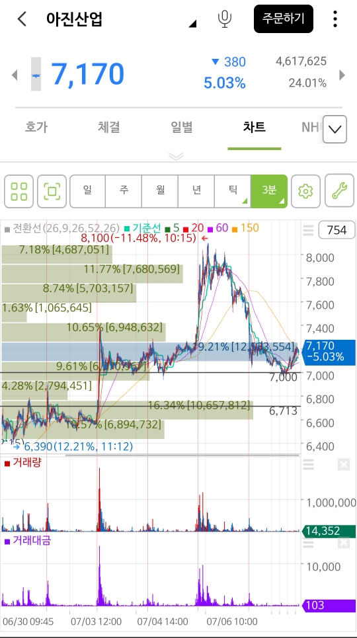Screen dimensions: 357x638
Task: Open the 거래대금 panel menu icon
Action: [x=308, y=543]
